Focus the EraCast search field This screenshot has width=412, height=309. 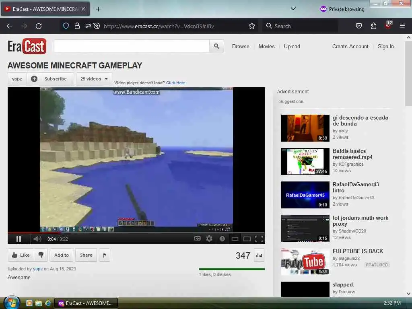pyautogui.click(x=132, y=46)
